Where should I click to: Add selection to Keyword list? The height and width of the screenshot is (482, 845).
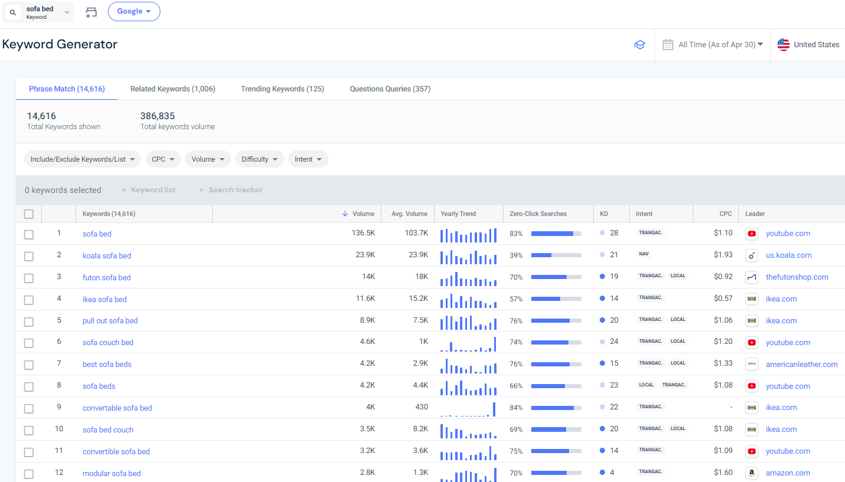pyautogui.click(x=148, y=190)
